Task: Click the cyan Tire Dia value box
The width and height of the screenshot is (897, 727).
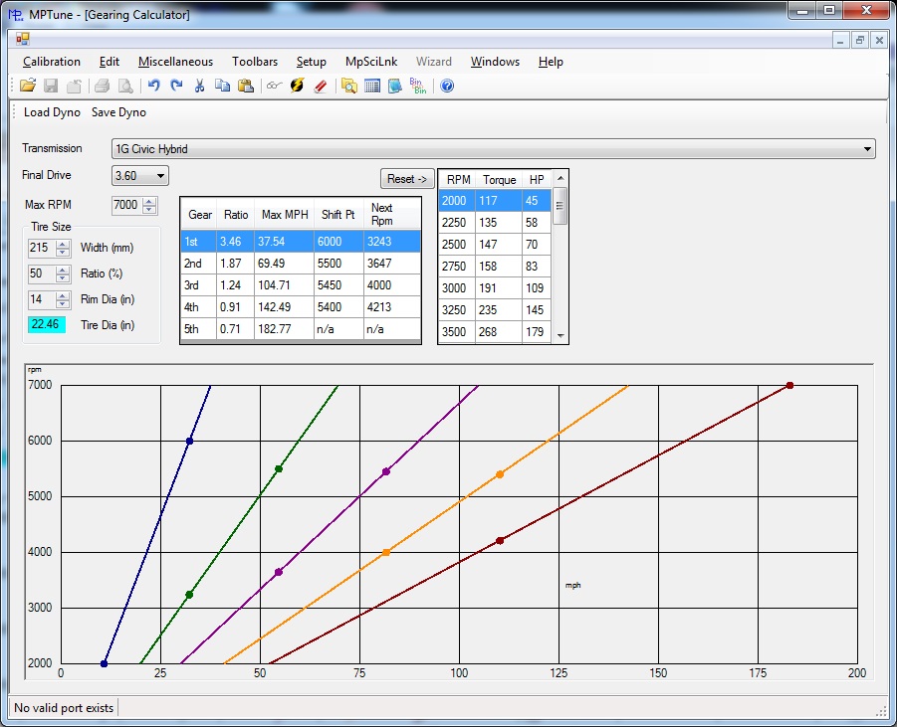Action: coord(47,324)
